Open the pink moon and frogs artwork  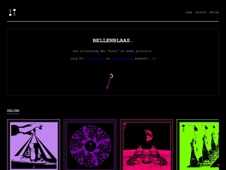point(146,145)
